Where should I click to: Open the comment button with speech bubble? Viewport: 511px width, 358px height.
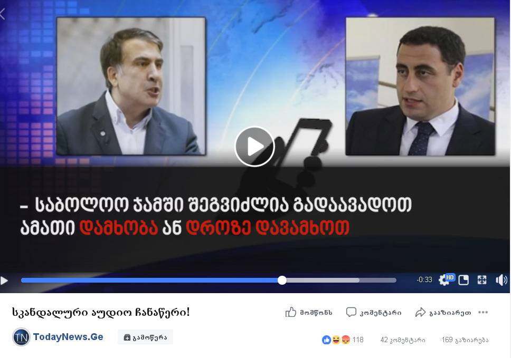pyautogui.click(x=374, y=313)
